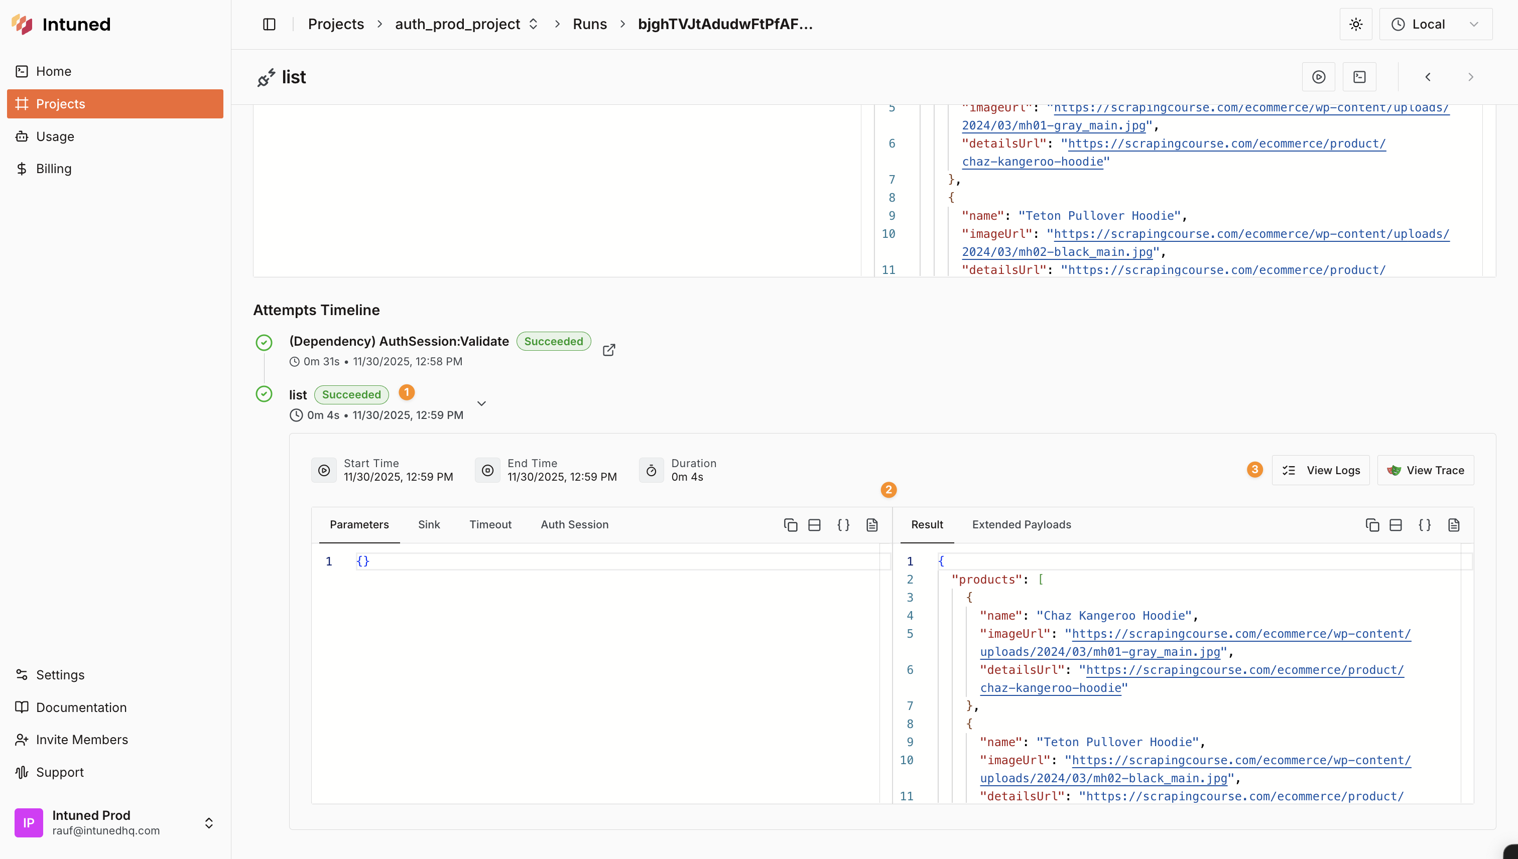This screenshot has width=1518, height=859.
Task: Switch to the Auth Session tab
Action: point(574,524)
